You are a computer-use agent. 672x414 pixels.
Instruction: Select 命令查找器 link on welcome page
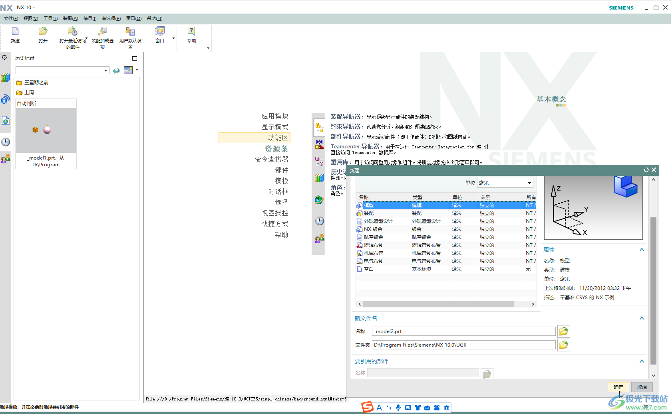pyautogui.click(x=272, y=159)
